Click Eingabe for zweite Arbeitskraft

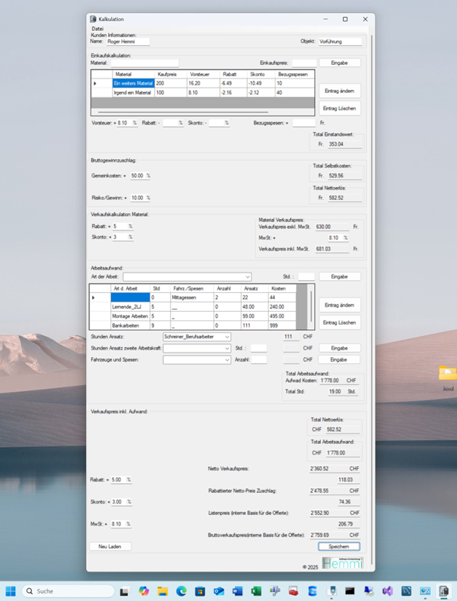(x=339, y=348)
